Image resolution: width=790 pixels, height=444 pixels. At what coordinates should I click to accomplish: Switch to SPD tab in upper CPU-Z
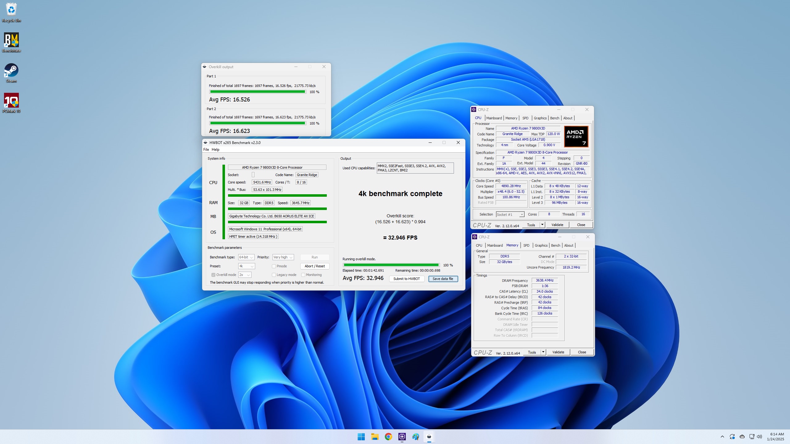525,118
